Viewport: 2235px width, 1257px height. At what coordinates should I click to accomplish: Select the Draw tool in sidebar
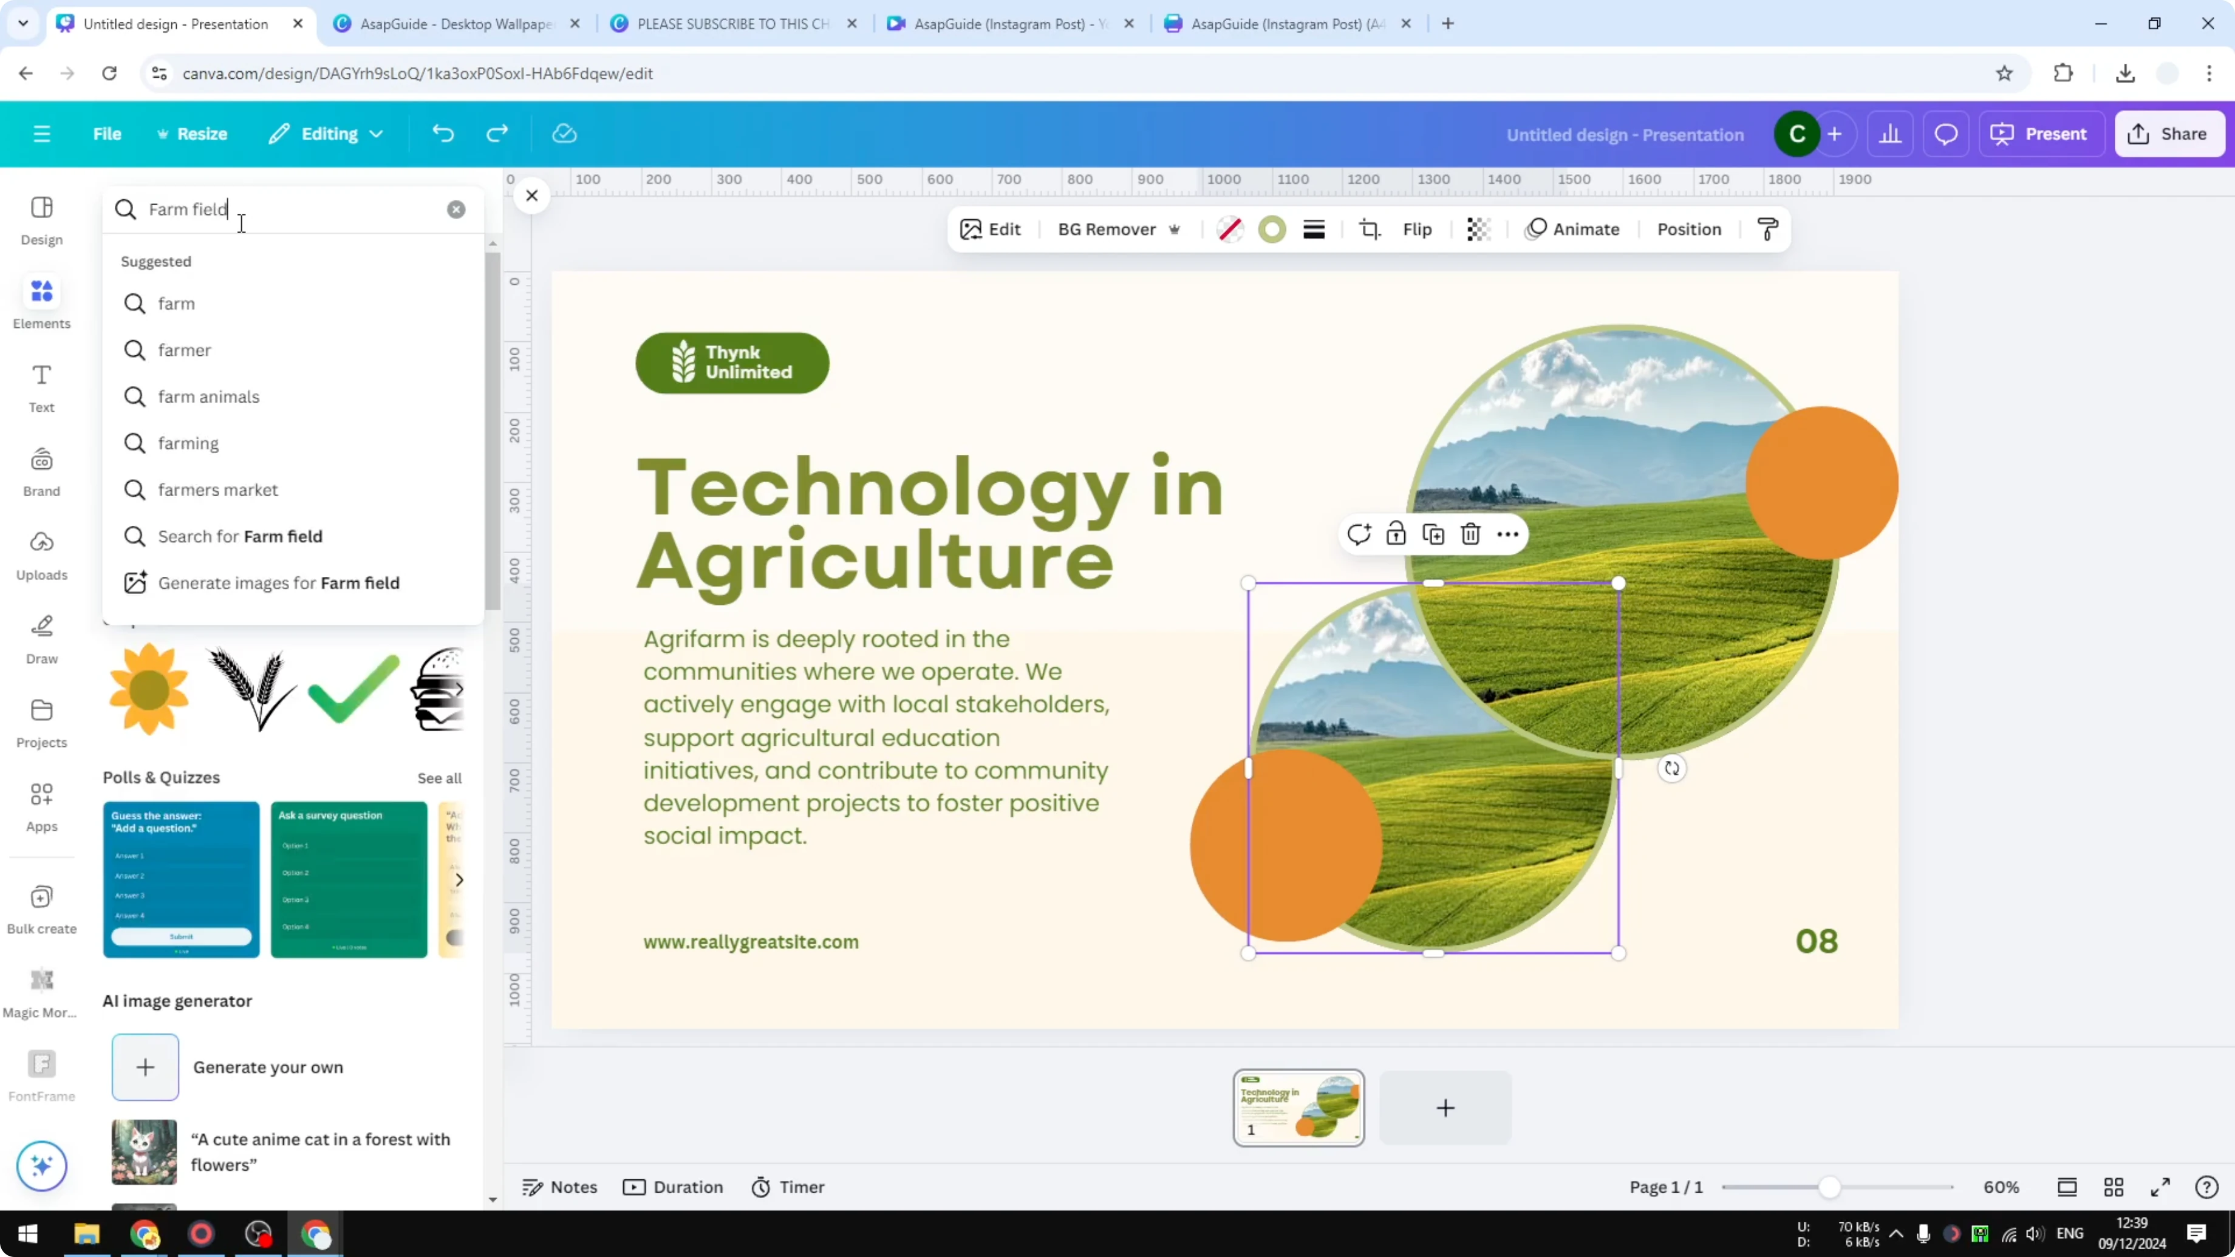[x=41, y=639]
